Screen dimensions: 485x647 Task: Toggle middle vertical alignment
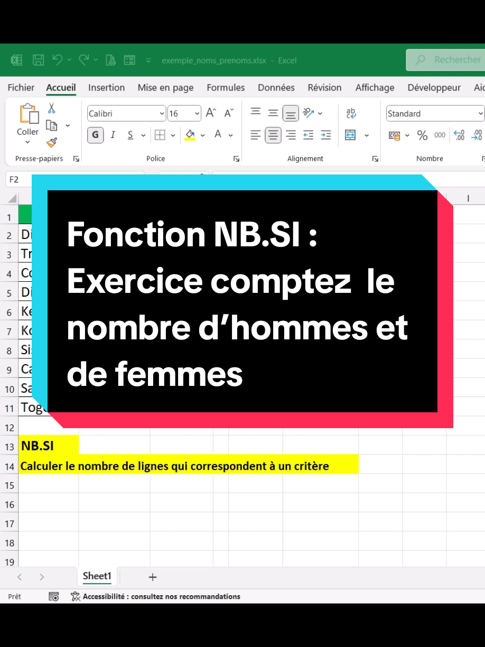click(x=273, y=113)
